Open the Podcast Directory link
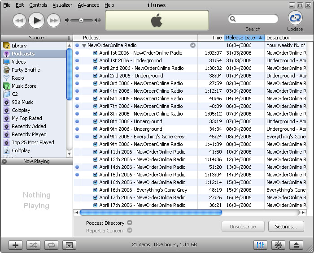Viewport: 314px width, 253px height. click(x=105, y=223)
